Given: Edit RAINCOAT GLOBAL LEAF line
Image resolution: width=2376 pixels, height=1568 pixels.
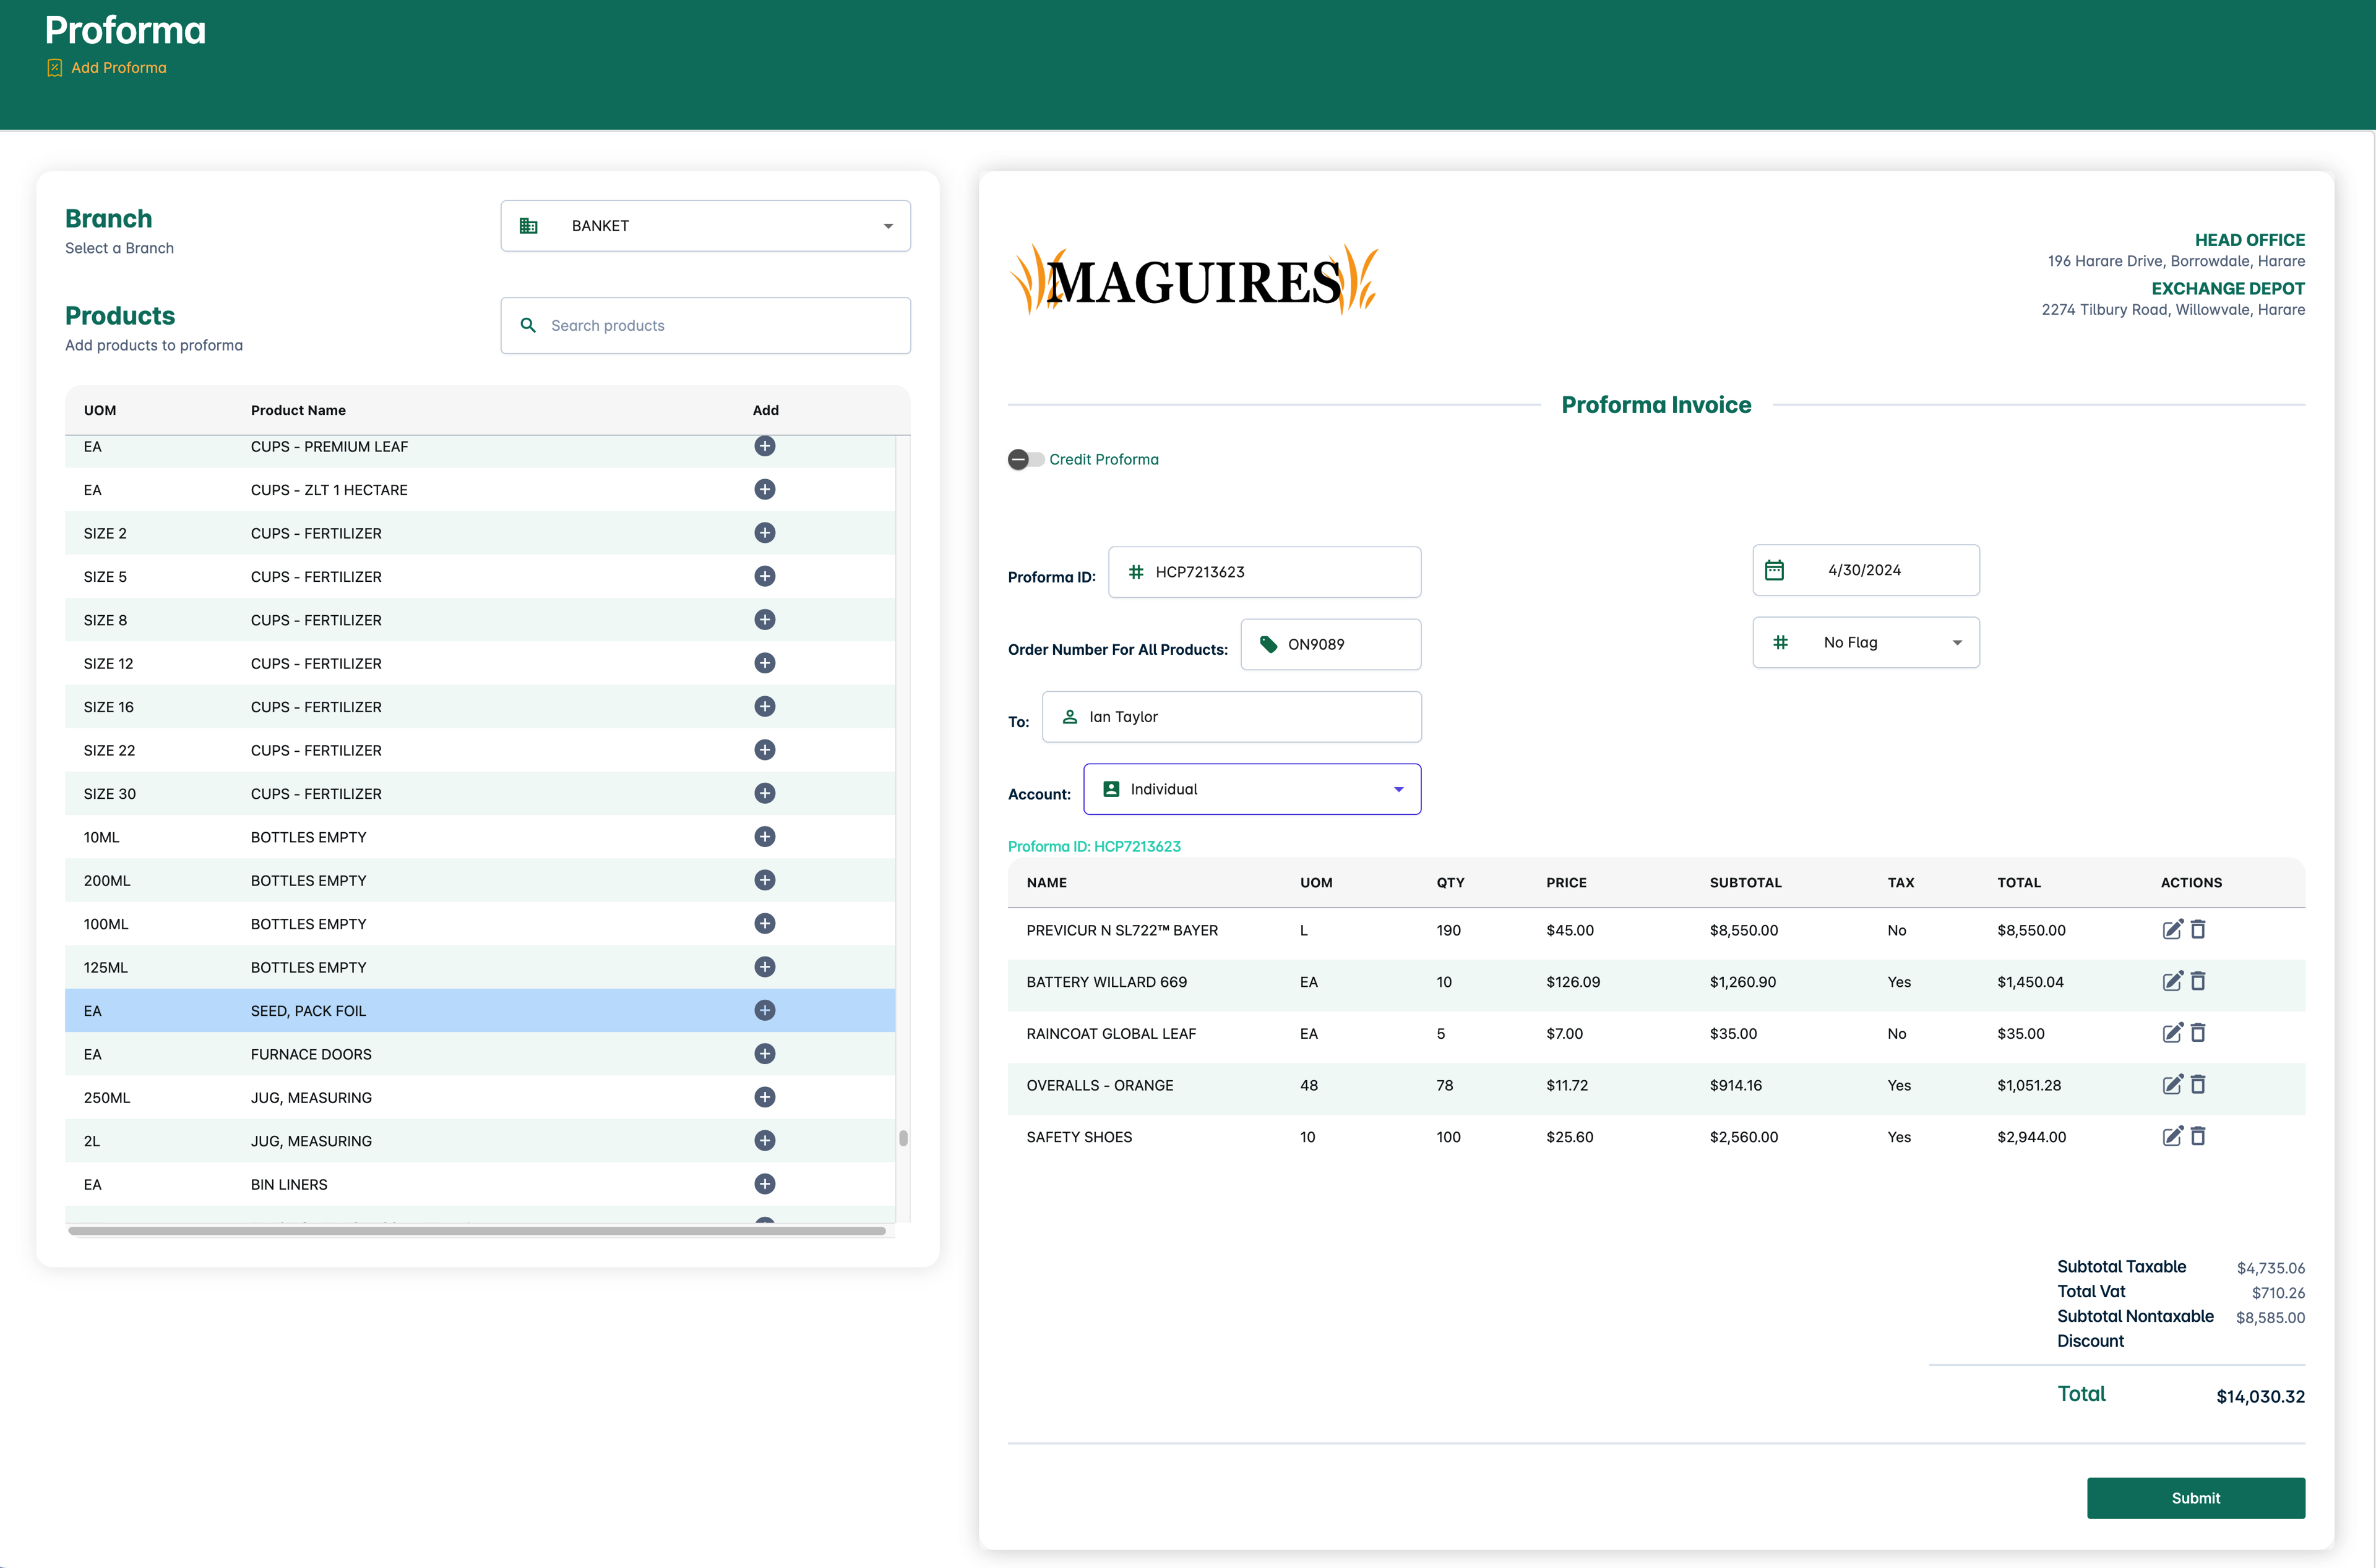Looking at the screenshot, I should click(2172, 1033).
